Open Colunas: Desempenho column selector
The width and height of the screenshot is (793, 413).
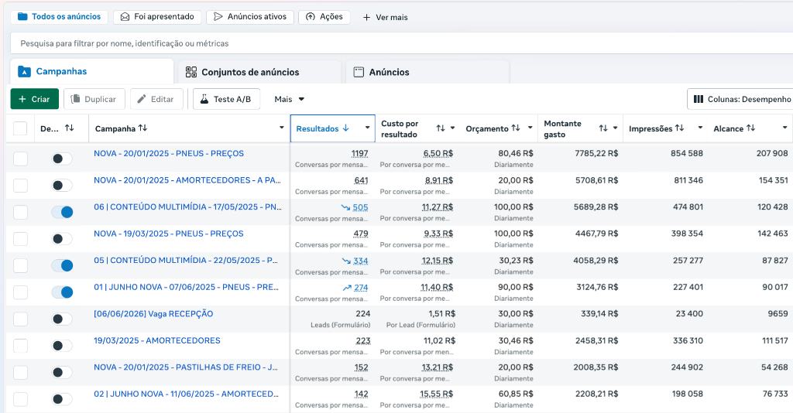point(740,99)
